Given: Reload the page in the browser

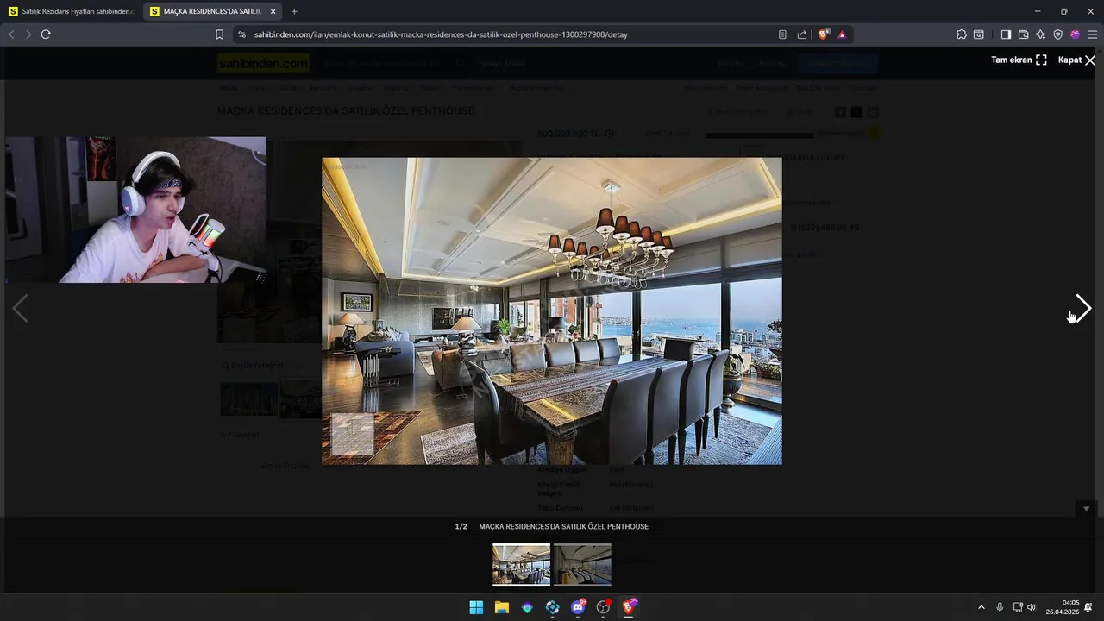Looking at the screenshot, I should click(46, 34).
